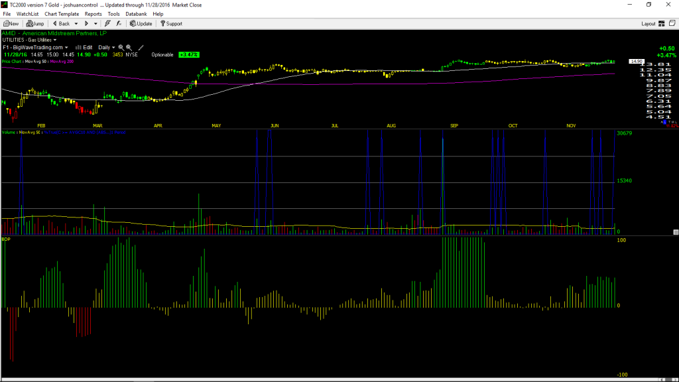Image resolution: width=679 pixels, height=382 pixels.
Task: Click the Edit chart button
Action: pos(84,47)
